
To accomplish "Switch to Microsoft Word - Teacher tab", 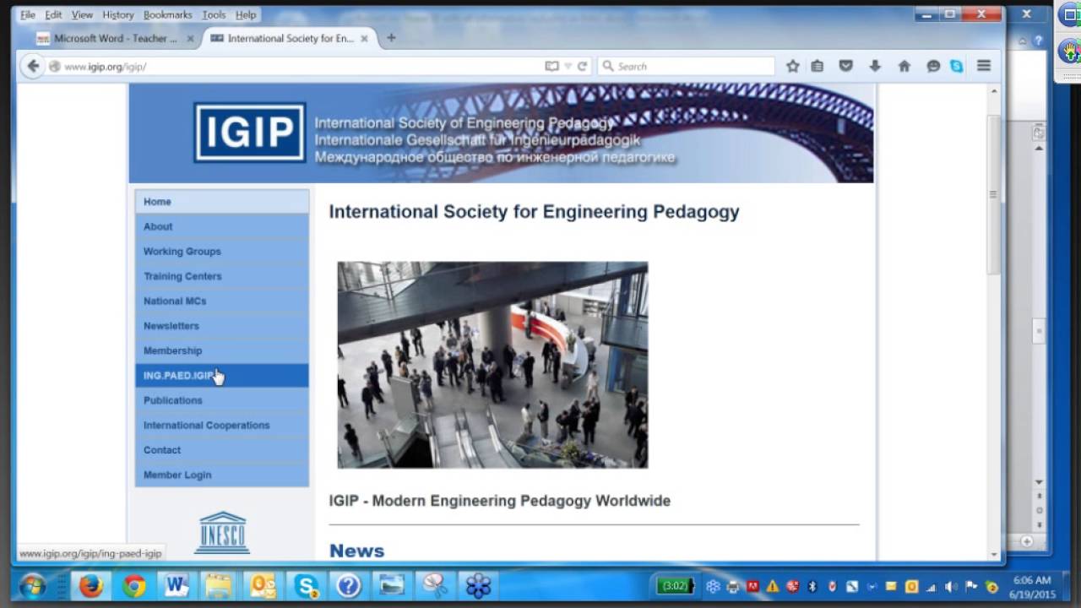I will [x=116, y=38].
